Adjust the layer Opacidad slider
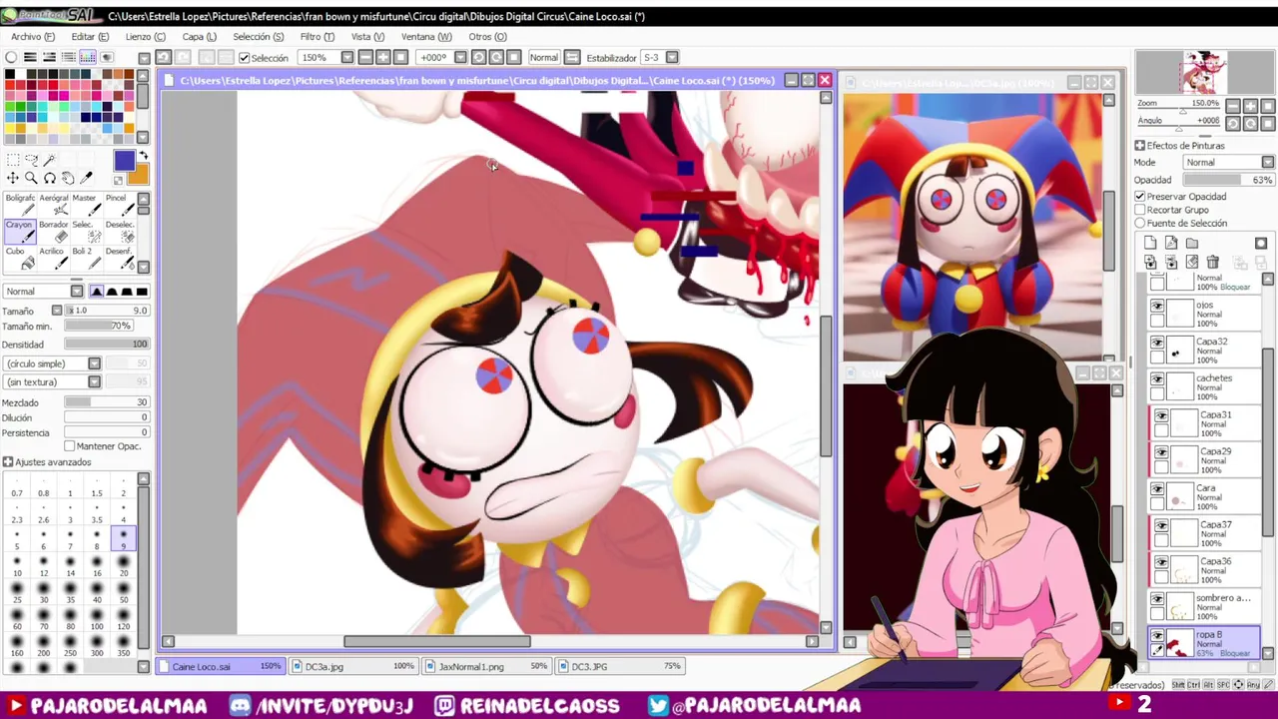Image resolution: width=1278 pixels, height=719 pixels. [x=1230, y=180]
